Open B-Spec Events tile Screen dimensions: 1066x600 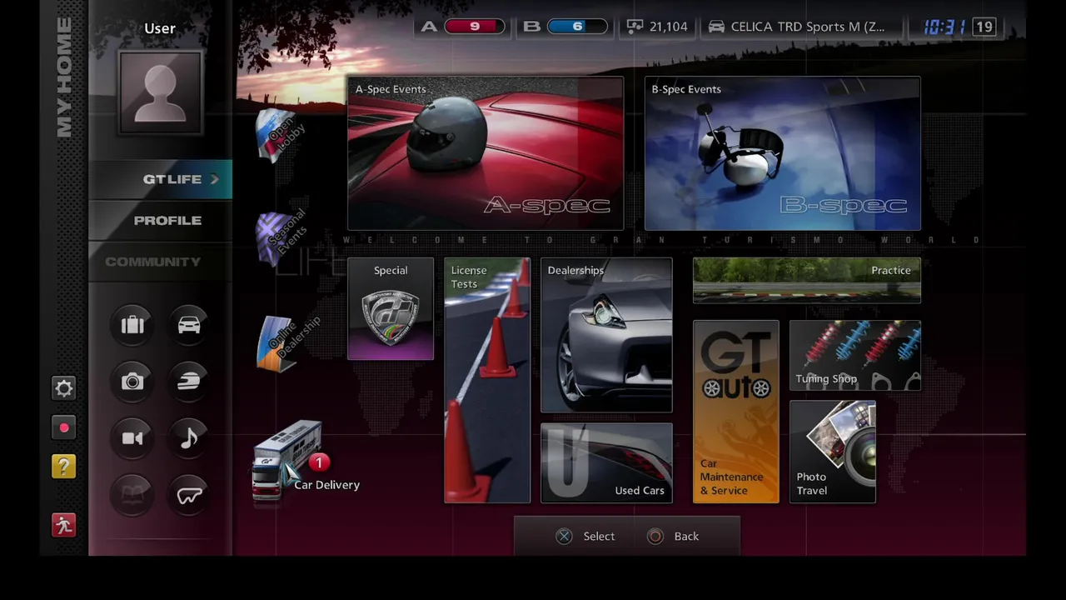point(783,153)
